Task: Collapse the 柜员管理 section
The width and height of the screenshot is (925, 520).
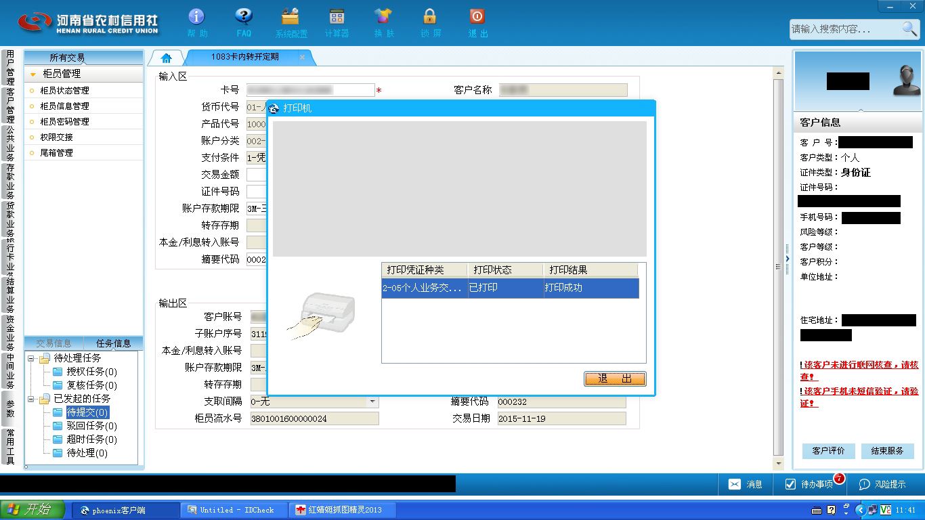Action: [33, 74]
